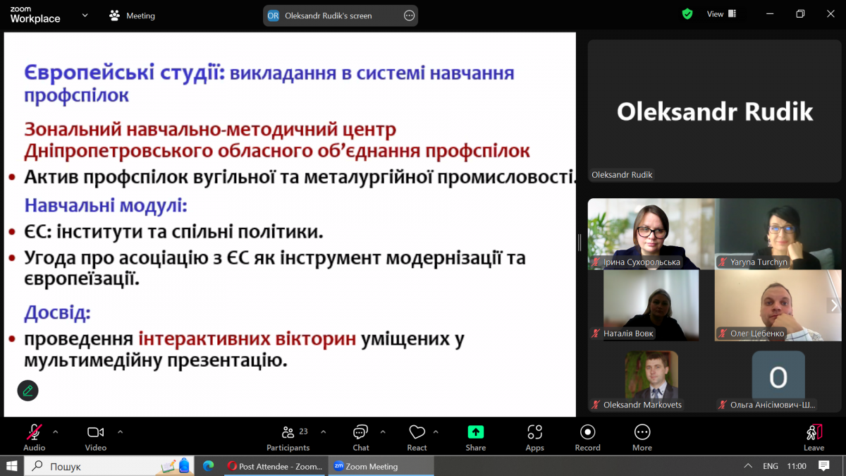Click the green Share icon
The height and width of the screenshot is (476, 846).
(475, 432)
